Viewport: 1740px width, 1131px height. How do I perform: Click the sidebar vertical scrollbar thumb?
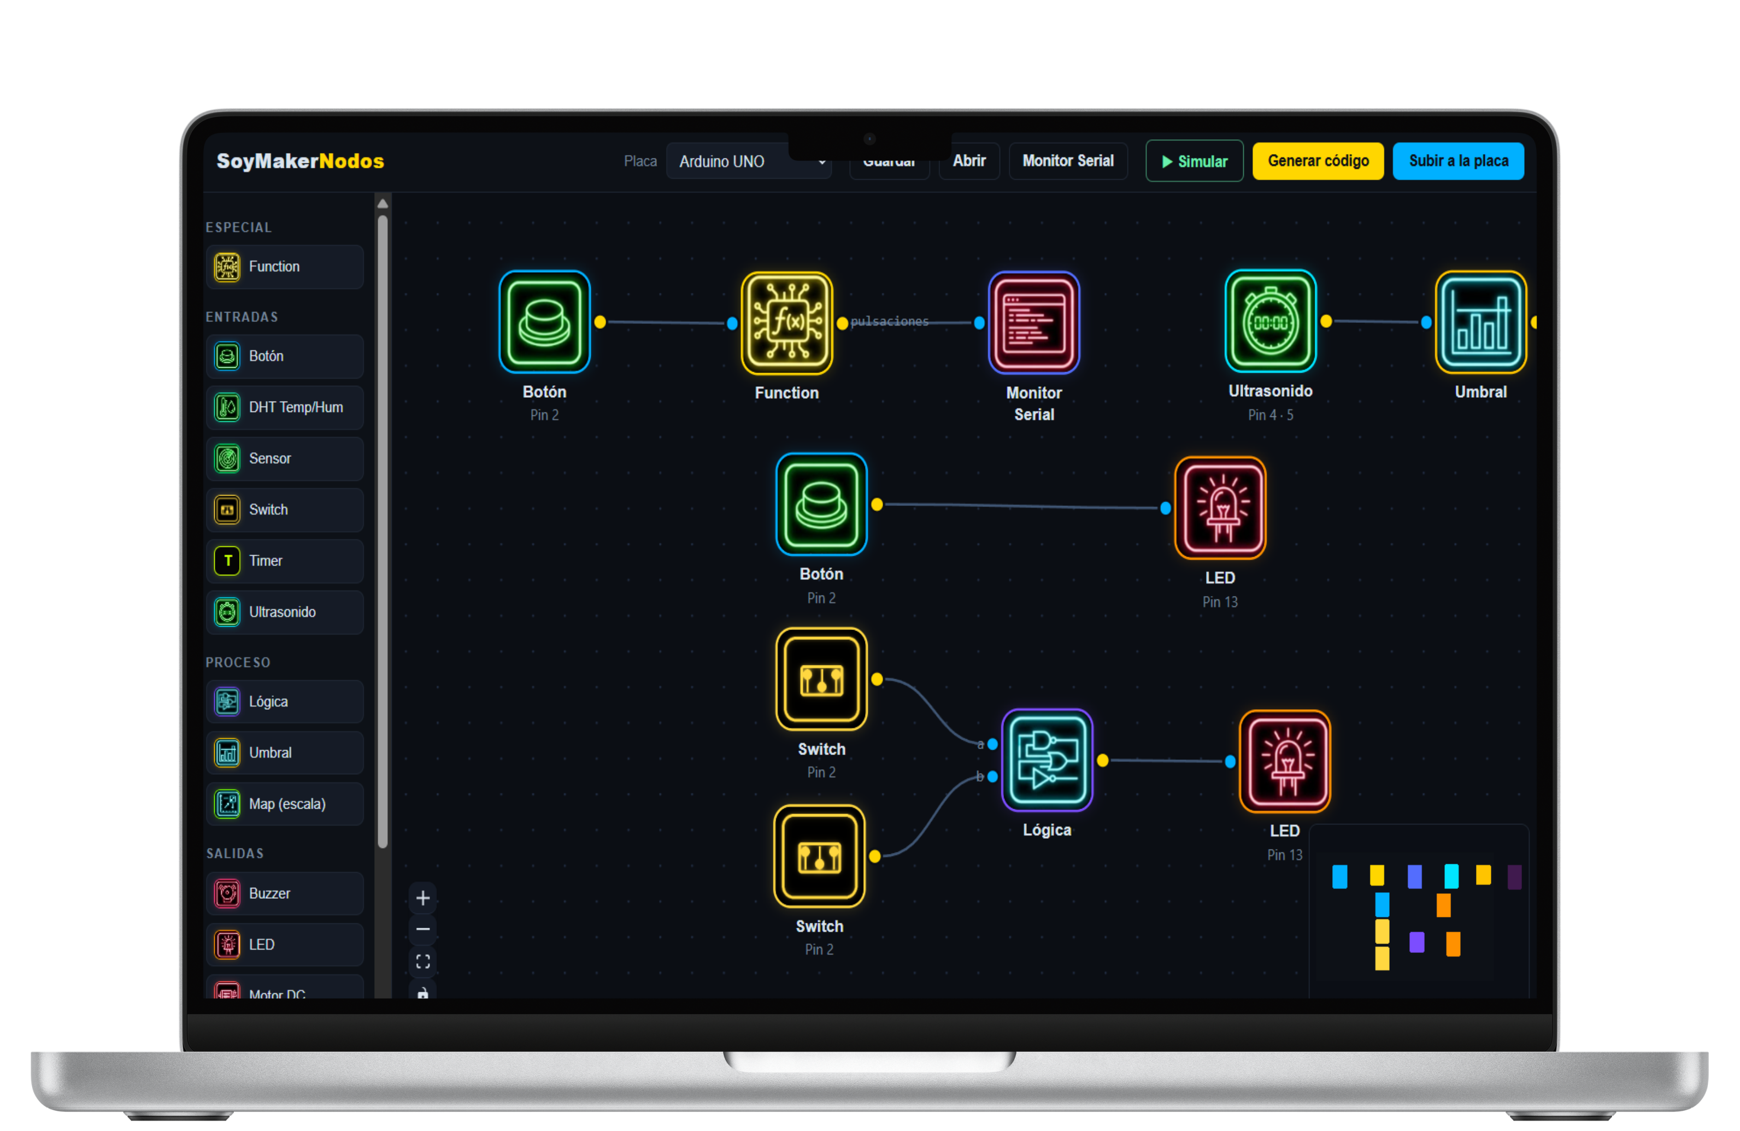coord(383,532)
